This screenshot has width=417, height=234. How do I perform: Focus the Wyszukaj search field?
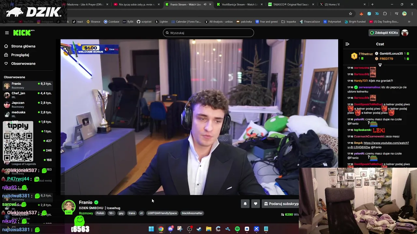coord(208,33)
